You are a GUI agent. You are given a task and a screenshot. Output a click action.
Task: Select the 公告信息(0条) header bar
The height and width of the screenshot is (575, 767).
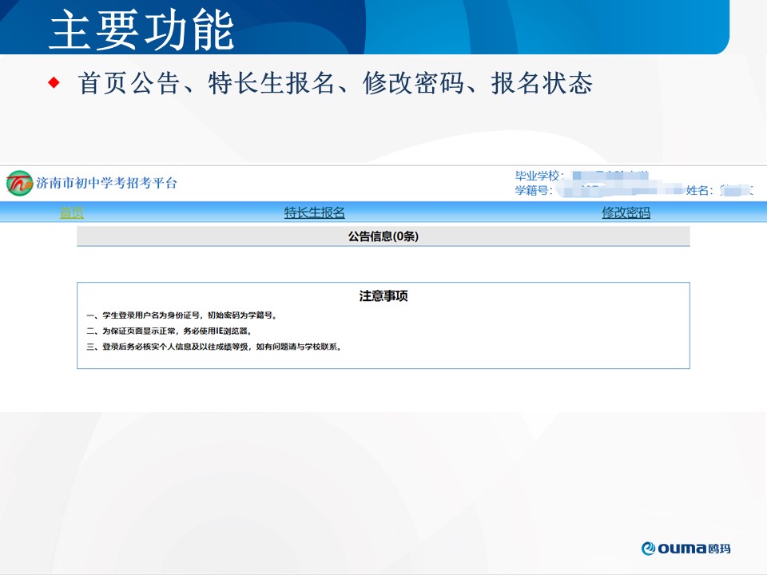coord(383,236)
